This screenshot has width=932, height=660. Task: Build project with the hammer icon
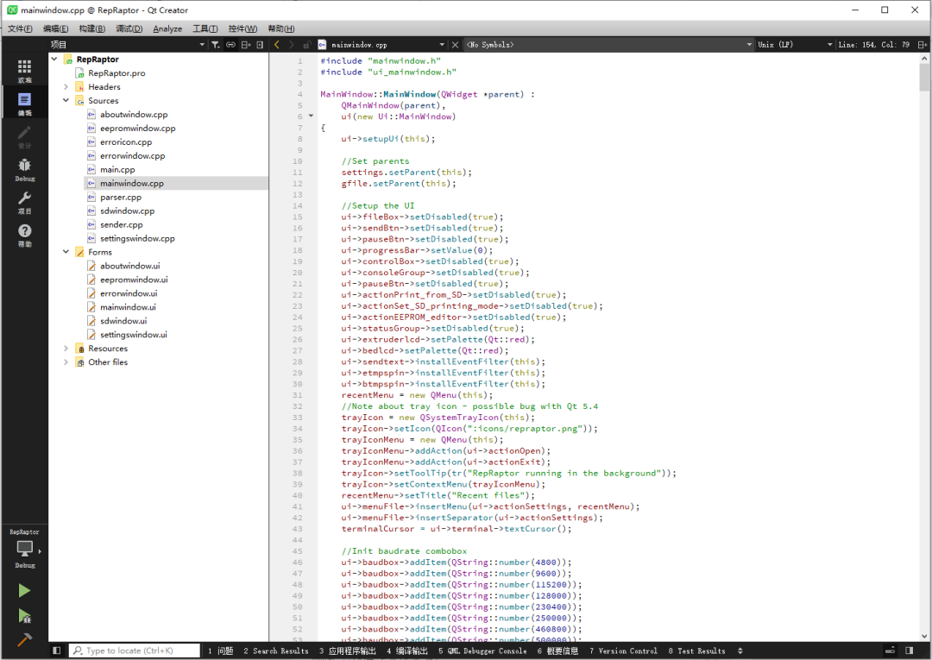point(24,639)
